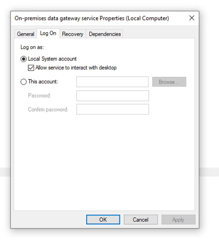Uncheck Allow service to interact with desktop
The height and width of the screenshot is (241, 219).
click(30, 68)
